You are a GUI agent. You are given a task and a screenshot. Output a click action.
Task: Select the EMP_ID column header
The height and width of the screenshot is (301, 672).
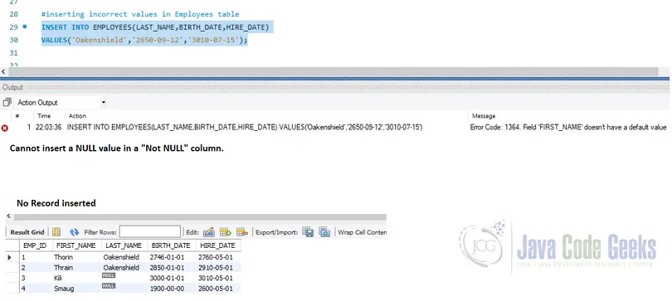(35, 245)
